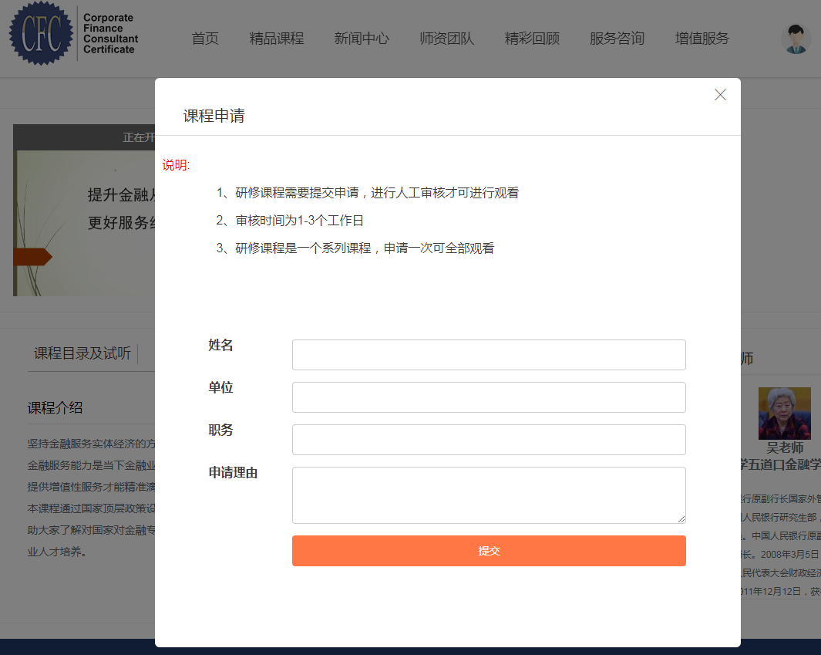
Task: Click the 职务 input field
Action: pyautogui.click(x=489, y=440)
